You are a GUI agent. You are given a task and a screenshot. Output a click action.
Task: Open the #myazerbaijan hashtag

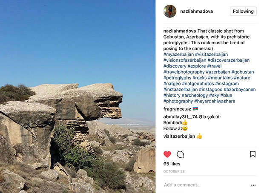click(x=178, y=54)
